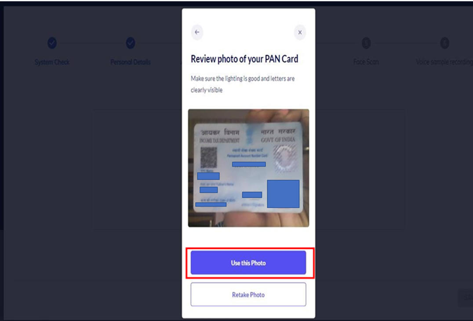Close the PAN Card review dialog
Screen dimensions: 473x321
[x=300, y=32]
